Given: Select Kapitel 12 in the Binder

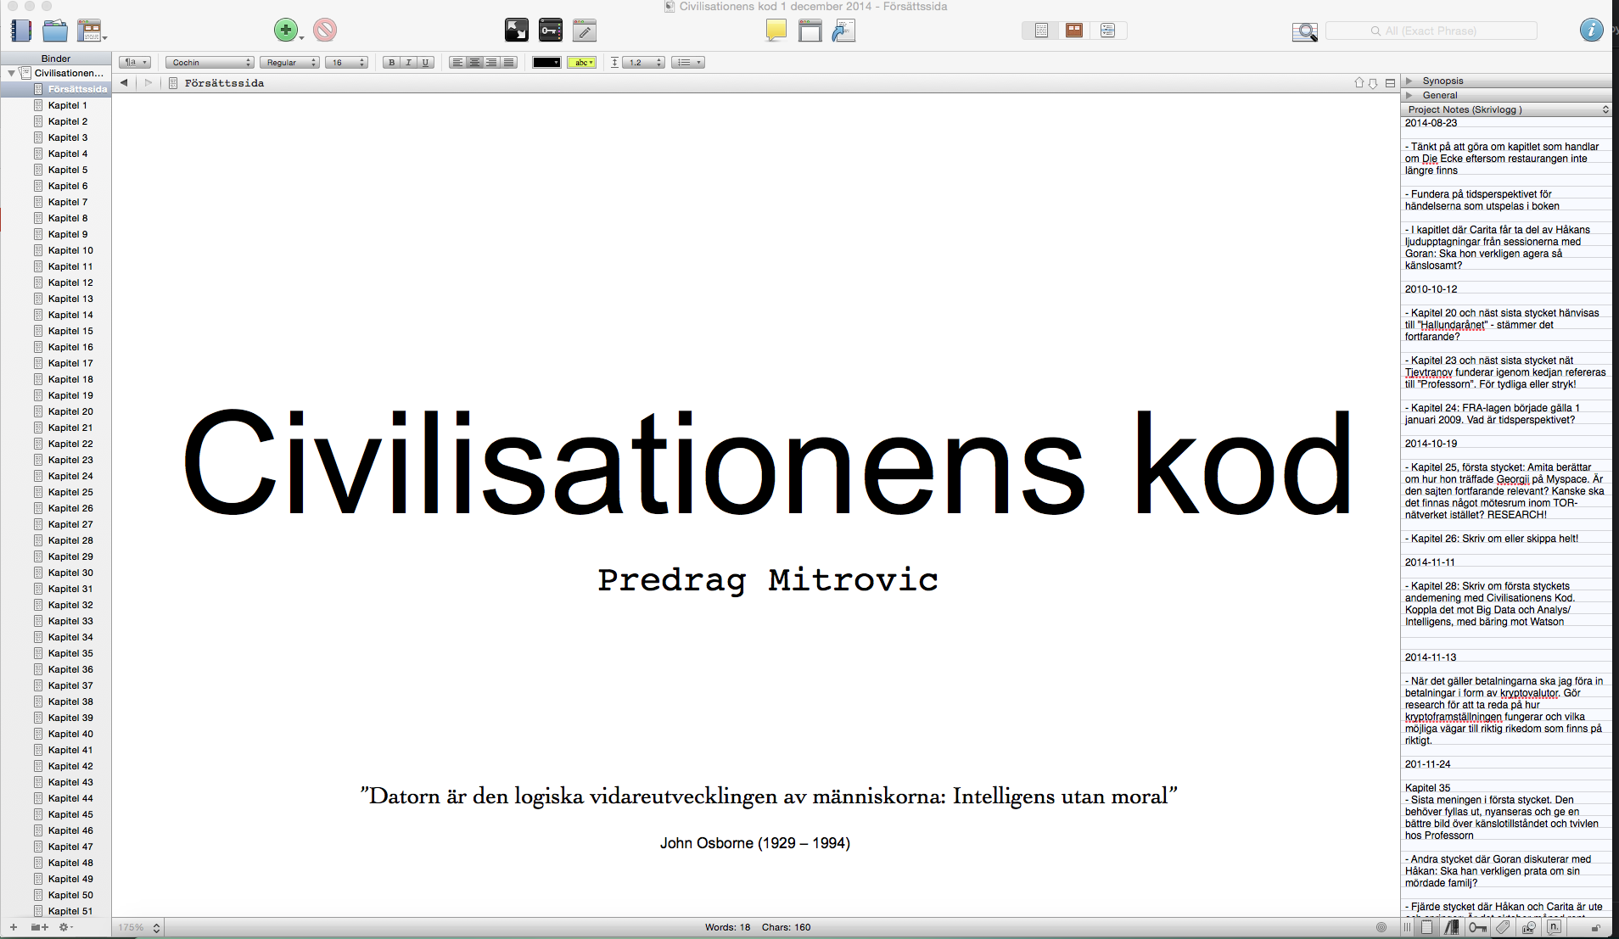Looking at the screenshot, I should pyautogui.click(x=70, y=282).
